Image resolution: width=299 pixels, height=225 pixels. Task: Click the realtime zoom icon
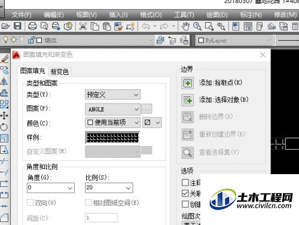coord(197,26)
